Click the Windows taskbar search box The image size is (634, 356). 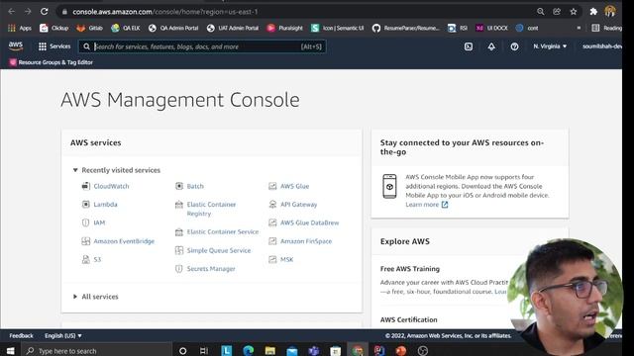pyautogui.click(x=96, y=350)
